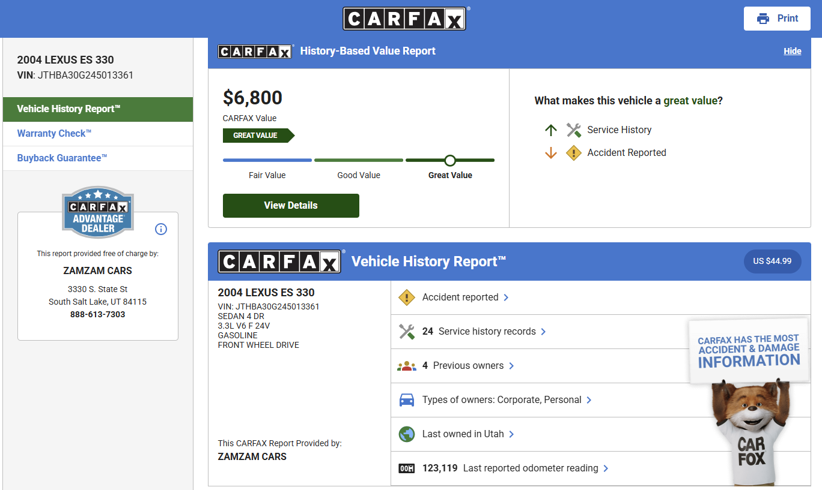Screen dimensions: 822x490
Task: Print the Carfax report
Action: click(777, 19)
